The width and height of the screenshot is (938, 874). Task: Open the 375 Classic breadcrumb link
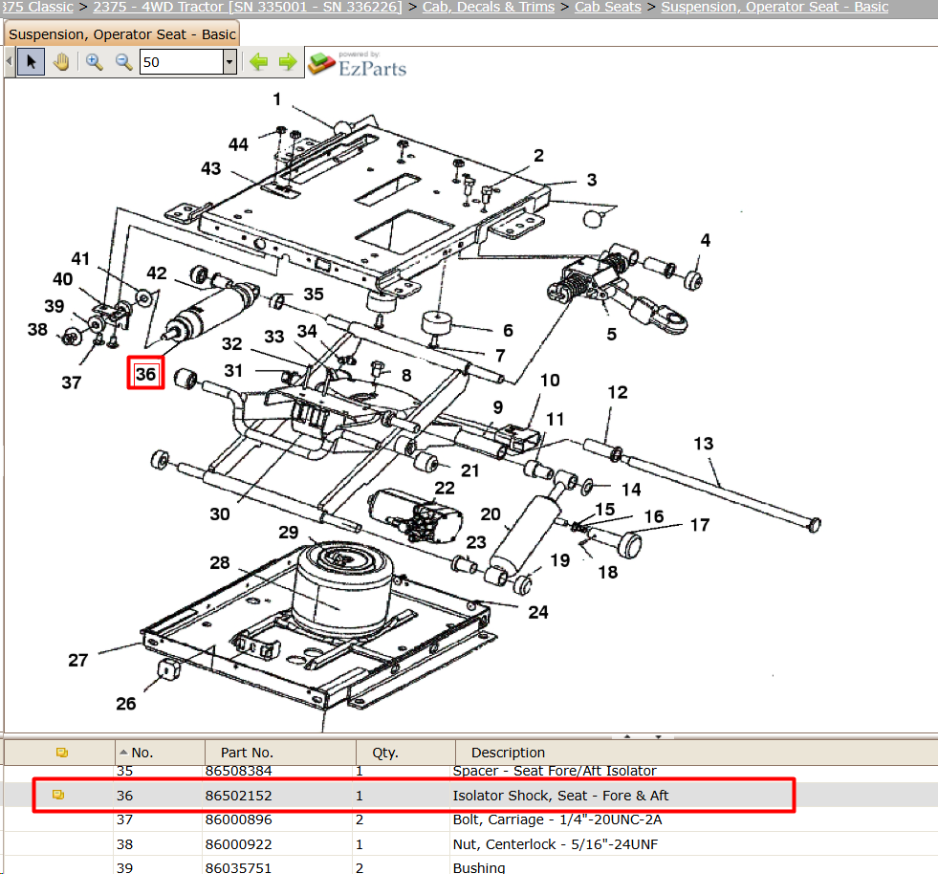(x=36, y=7)
